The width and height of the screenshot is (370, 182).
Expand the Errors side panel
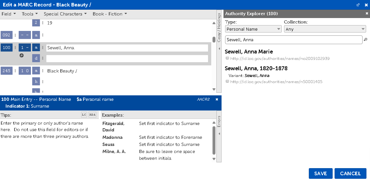point(219,136)
